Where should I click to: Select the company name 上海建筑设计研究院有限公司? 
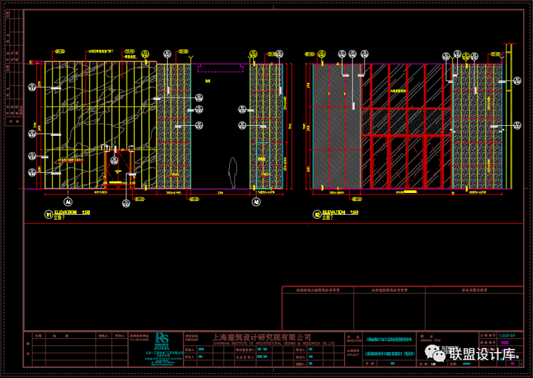tap(262, 336)
